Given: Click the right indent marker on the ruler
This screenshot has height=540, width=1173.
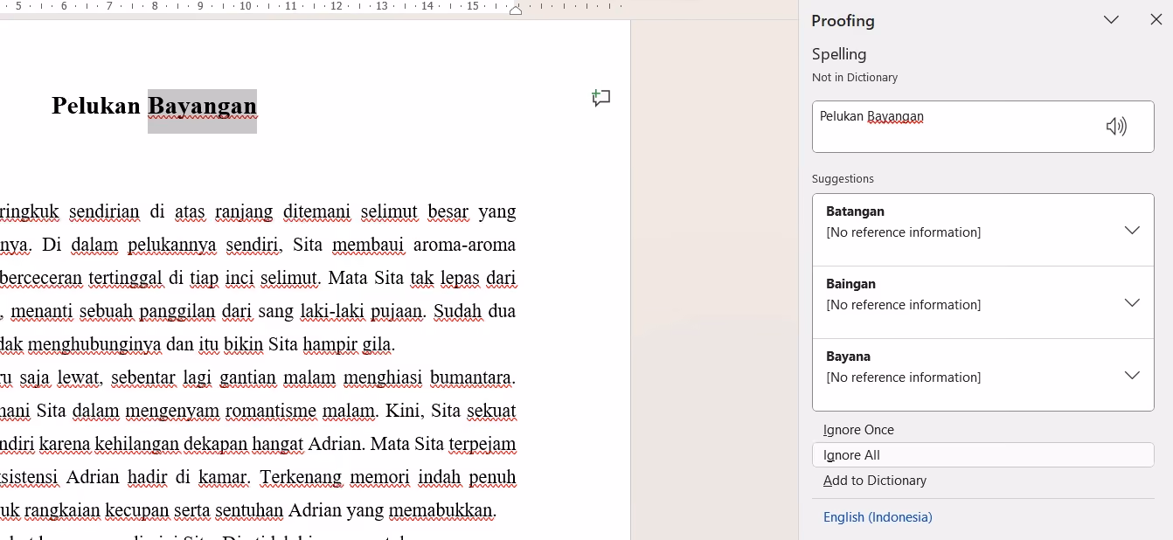Looking at the screenshot, I should pos(516,10).
